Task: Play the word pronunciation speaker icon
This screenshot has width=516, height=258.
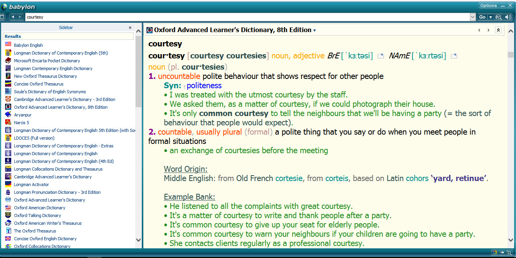Action: tap(508, 17)
